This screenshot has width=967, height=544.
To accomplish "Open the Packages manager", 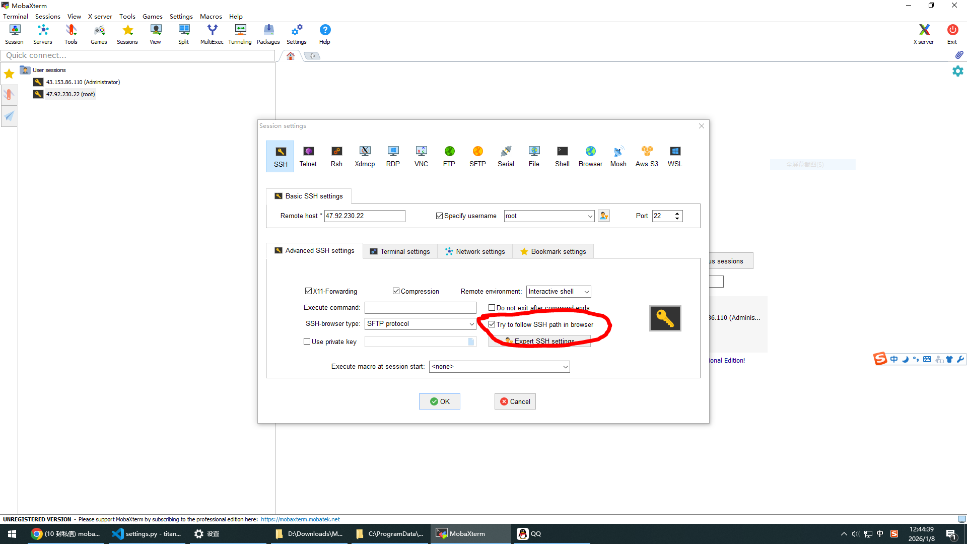I will click(x=268, y=33).
